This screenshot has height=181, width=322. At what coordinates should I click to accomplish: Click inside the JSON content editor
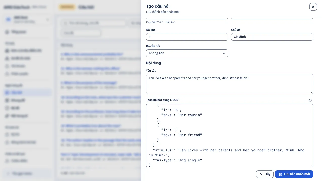pyautogui.click(x=230, y=135)
